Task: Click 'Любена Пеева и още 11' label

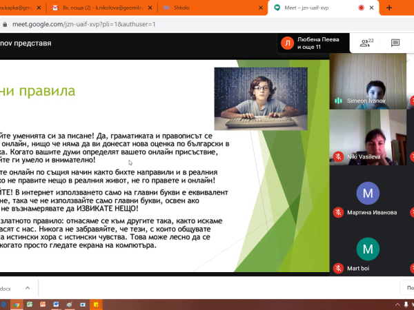Action: [x=318, y=43]
